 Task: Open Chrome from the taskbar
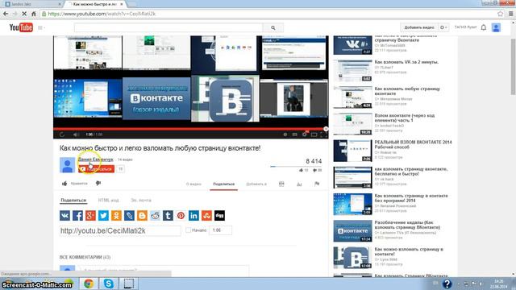pyautogui.click(x=88, y=284)
